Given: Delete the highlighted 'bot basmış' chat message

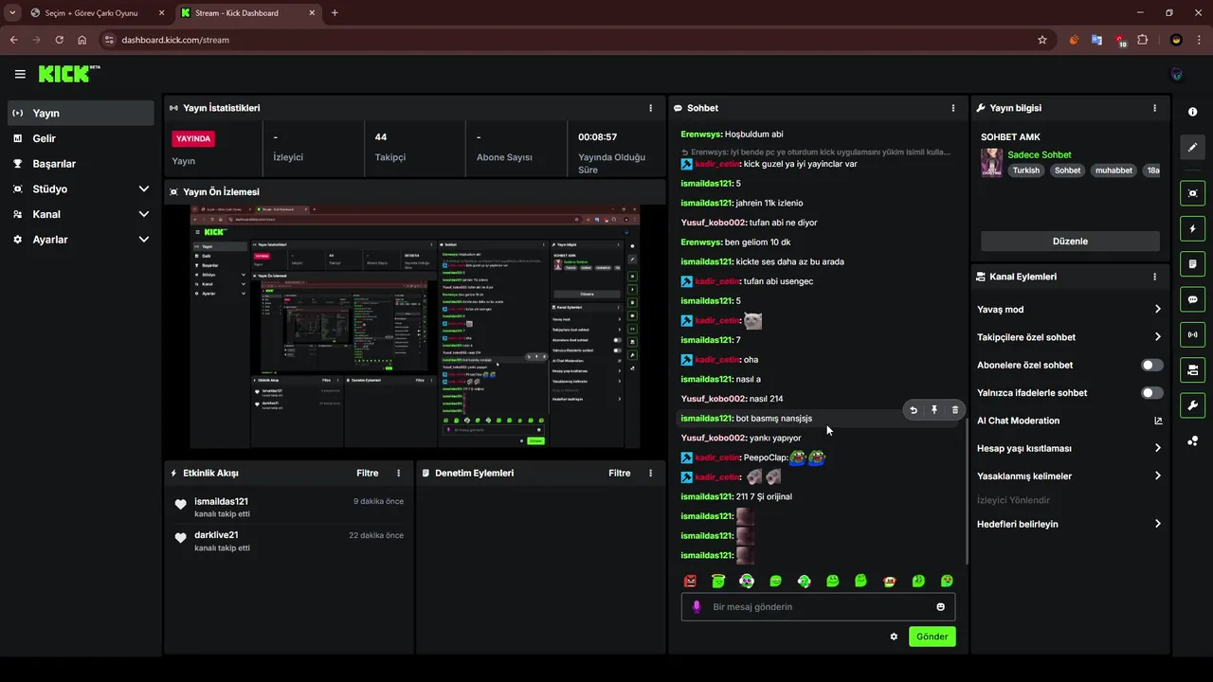Looking at the screenshot, I should [954, 410].
